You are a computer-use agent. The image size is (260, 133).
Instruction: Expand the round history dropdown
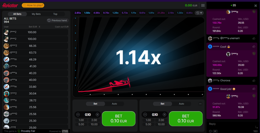tap(199, 13)
